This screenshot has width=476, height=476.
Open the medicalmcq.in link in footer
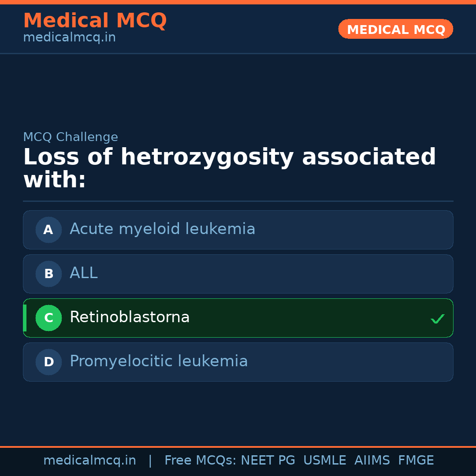click(x=89, y=461)
